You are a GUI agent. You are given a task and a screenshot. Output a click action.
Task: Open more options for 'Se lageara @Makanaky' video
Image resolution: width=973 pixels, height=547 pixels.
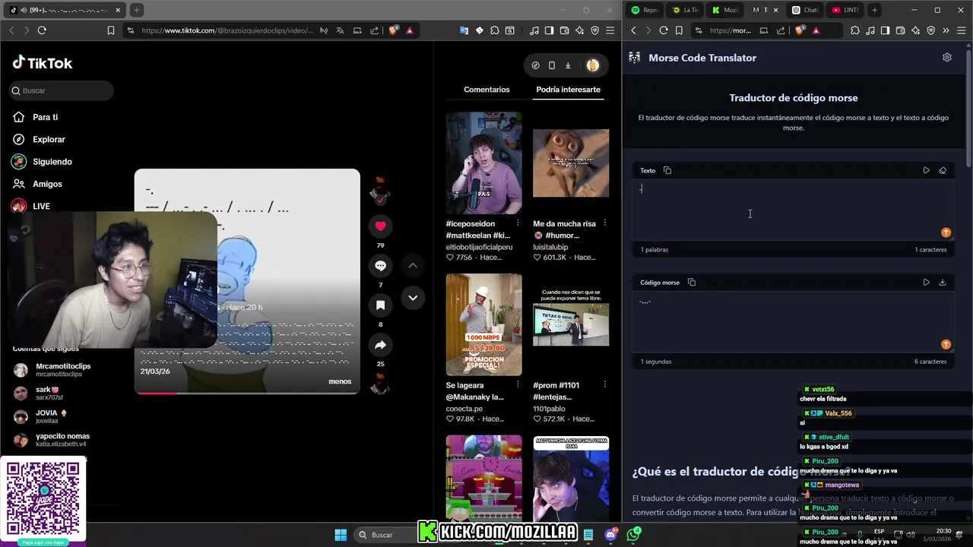tap(518, 385)
